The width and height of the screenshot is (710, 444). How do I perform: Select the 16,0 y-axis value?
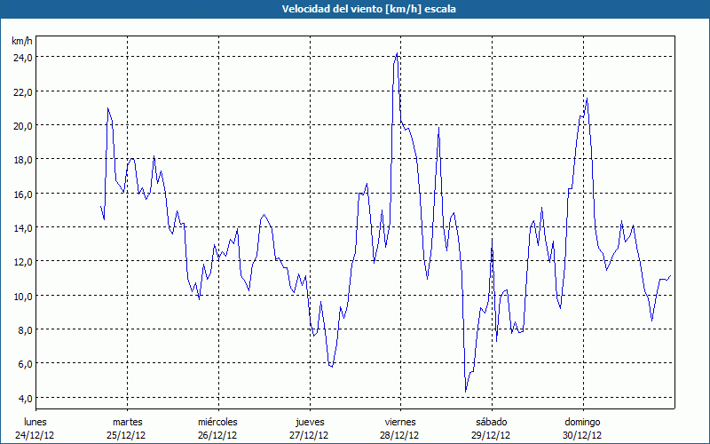22,194
